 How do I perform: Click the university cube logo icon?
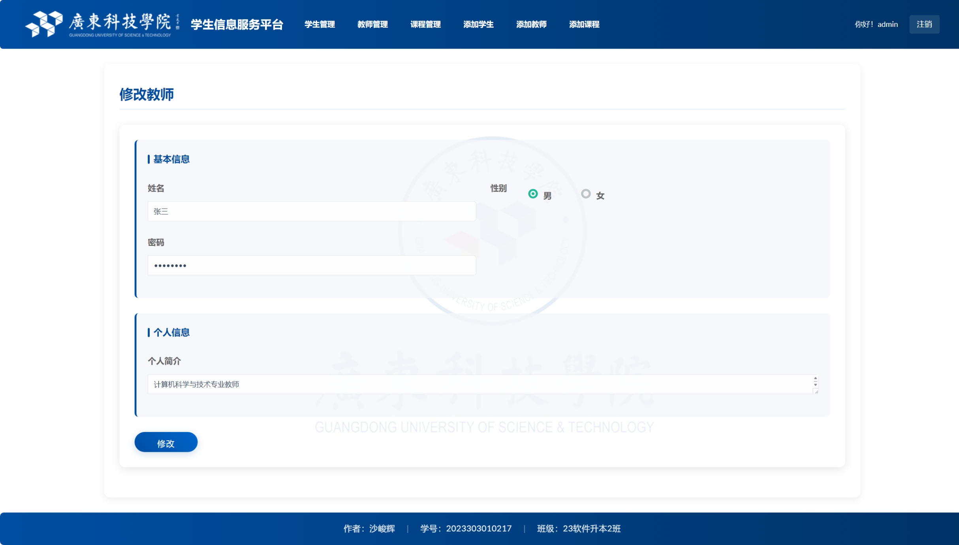point(44,24)
